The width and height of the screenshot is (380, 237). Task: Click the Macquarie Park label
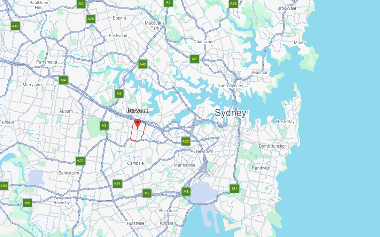click(155, 25)
